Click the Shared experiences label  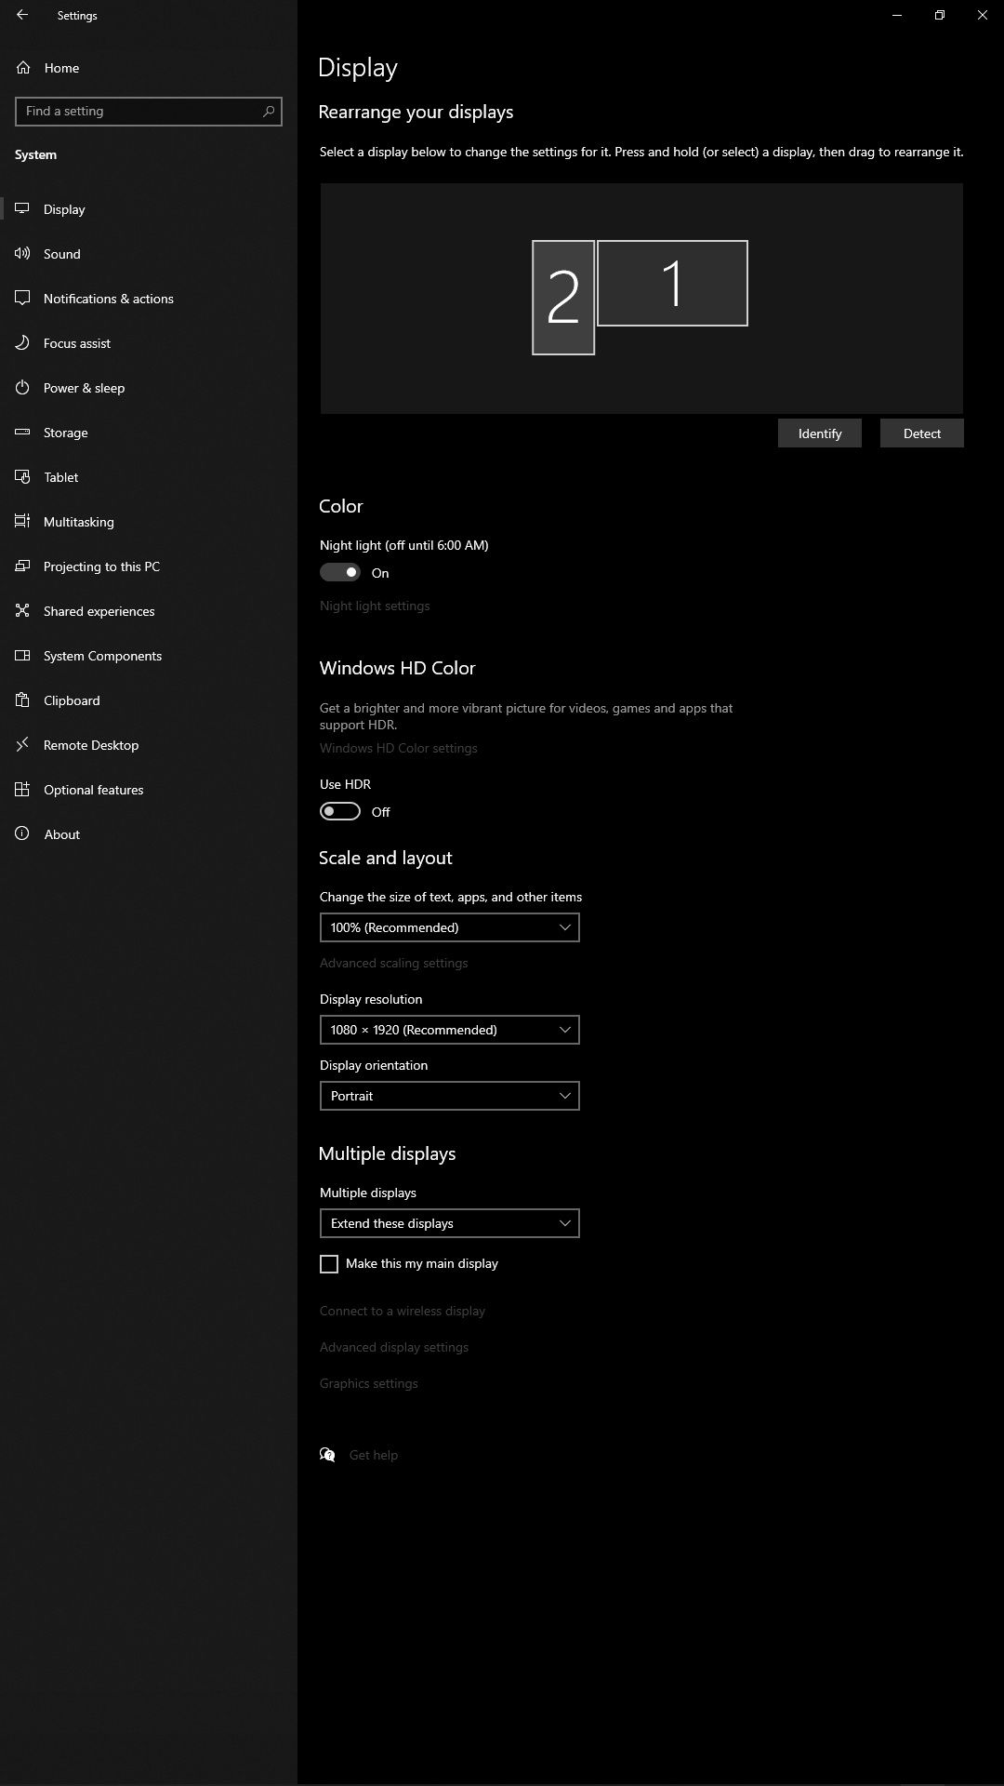99,611
